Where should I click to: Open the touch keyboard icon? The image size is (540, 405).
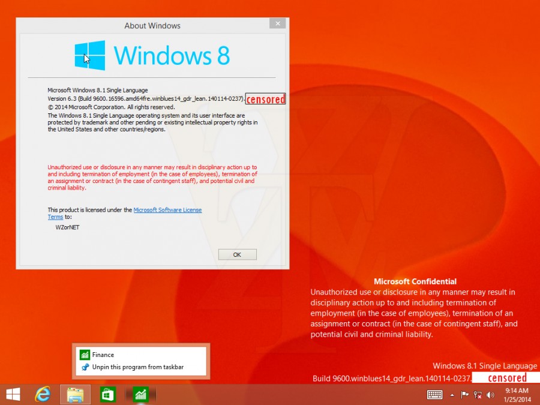coord(434,394)
